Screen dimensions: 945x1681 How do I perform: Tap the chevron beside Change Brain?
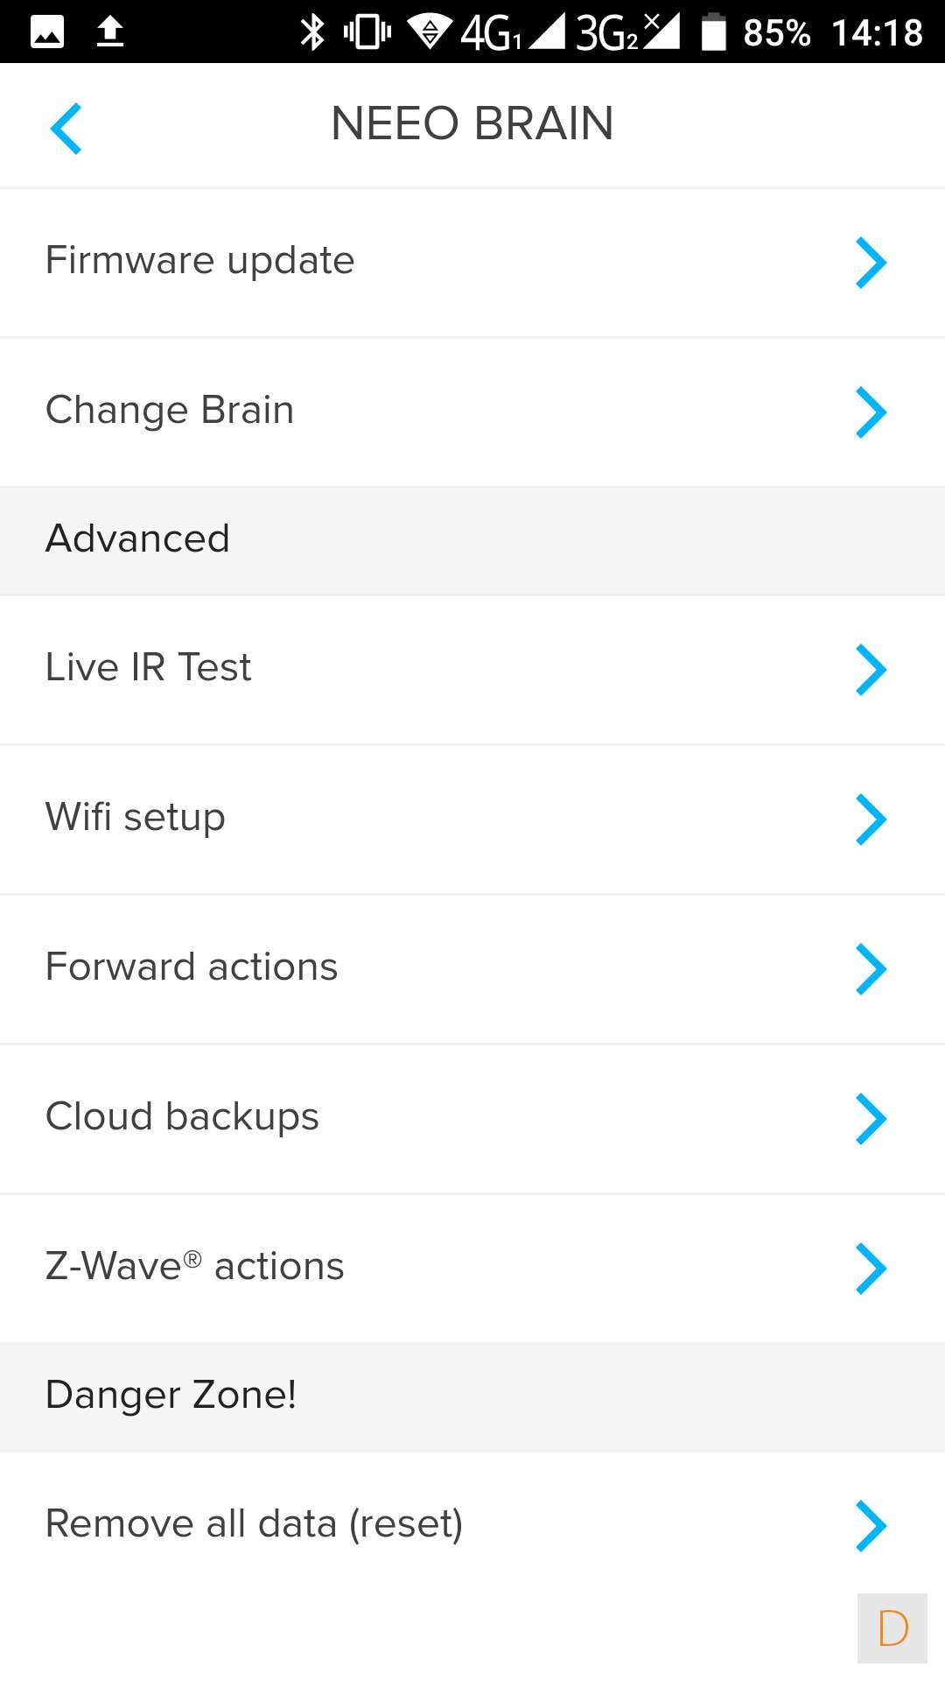pos(871,412)
